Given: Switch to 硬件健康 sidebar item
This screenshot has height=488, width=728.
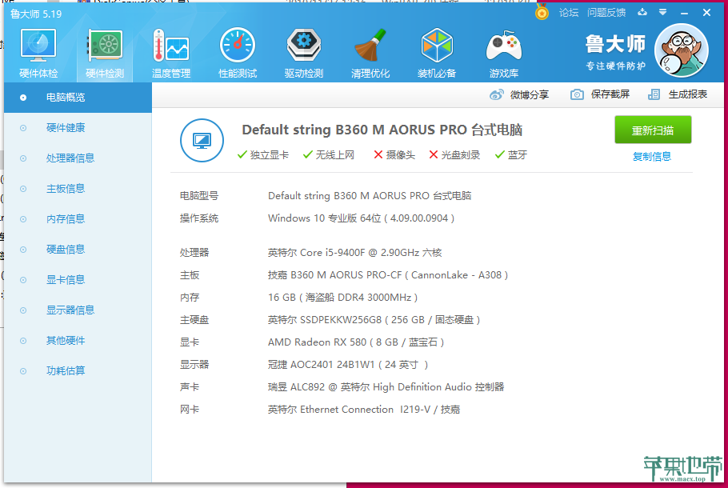Looking at the screenshot, I should [78, 128].
